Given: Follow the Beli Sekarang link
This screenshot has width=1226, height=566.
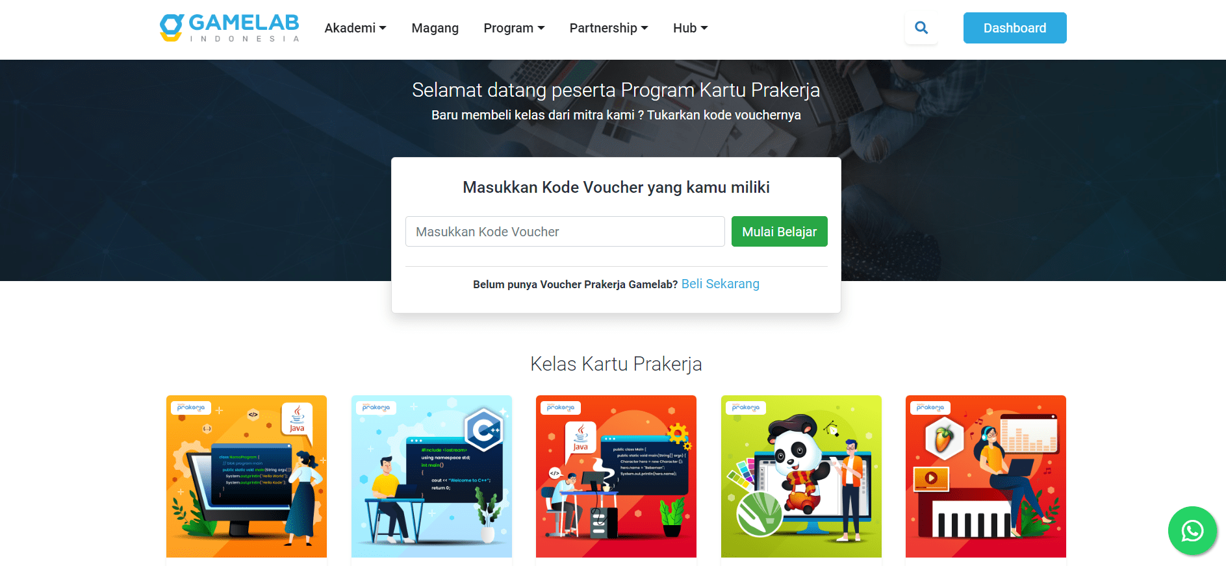Looking at the screenshot, I should [721, 284].
